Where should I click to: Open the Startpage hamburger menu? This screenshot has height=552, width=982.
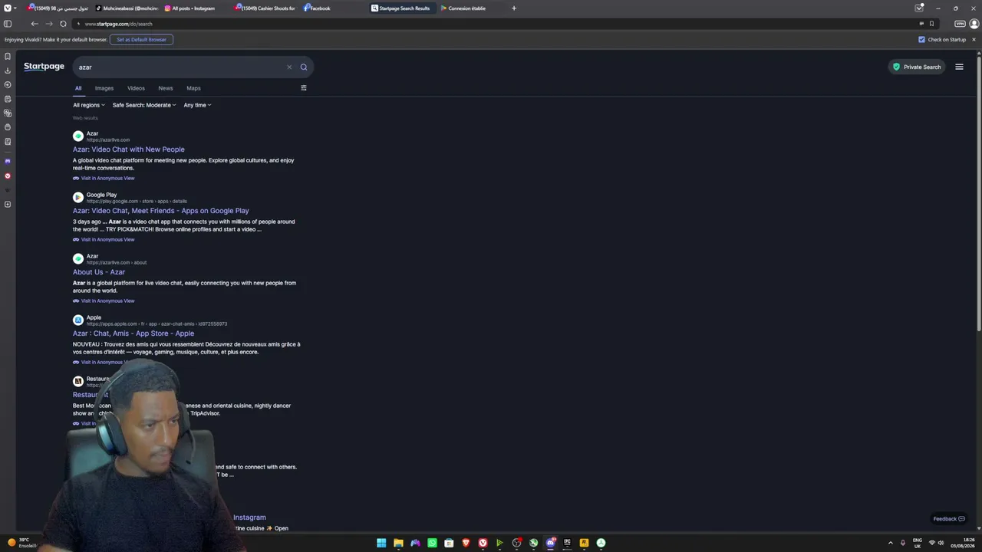(x=959, y=67)
